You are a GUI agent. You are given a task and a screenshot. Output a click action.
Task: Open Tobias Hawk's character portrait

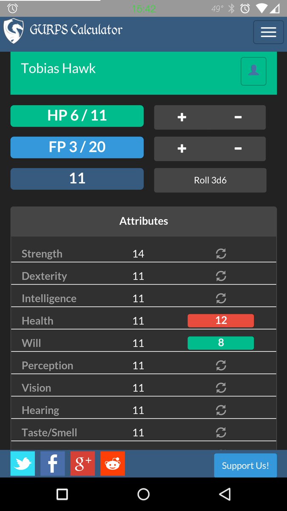click(x=253, y=71)
